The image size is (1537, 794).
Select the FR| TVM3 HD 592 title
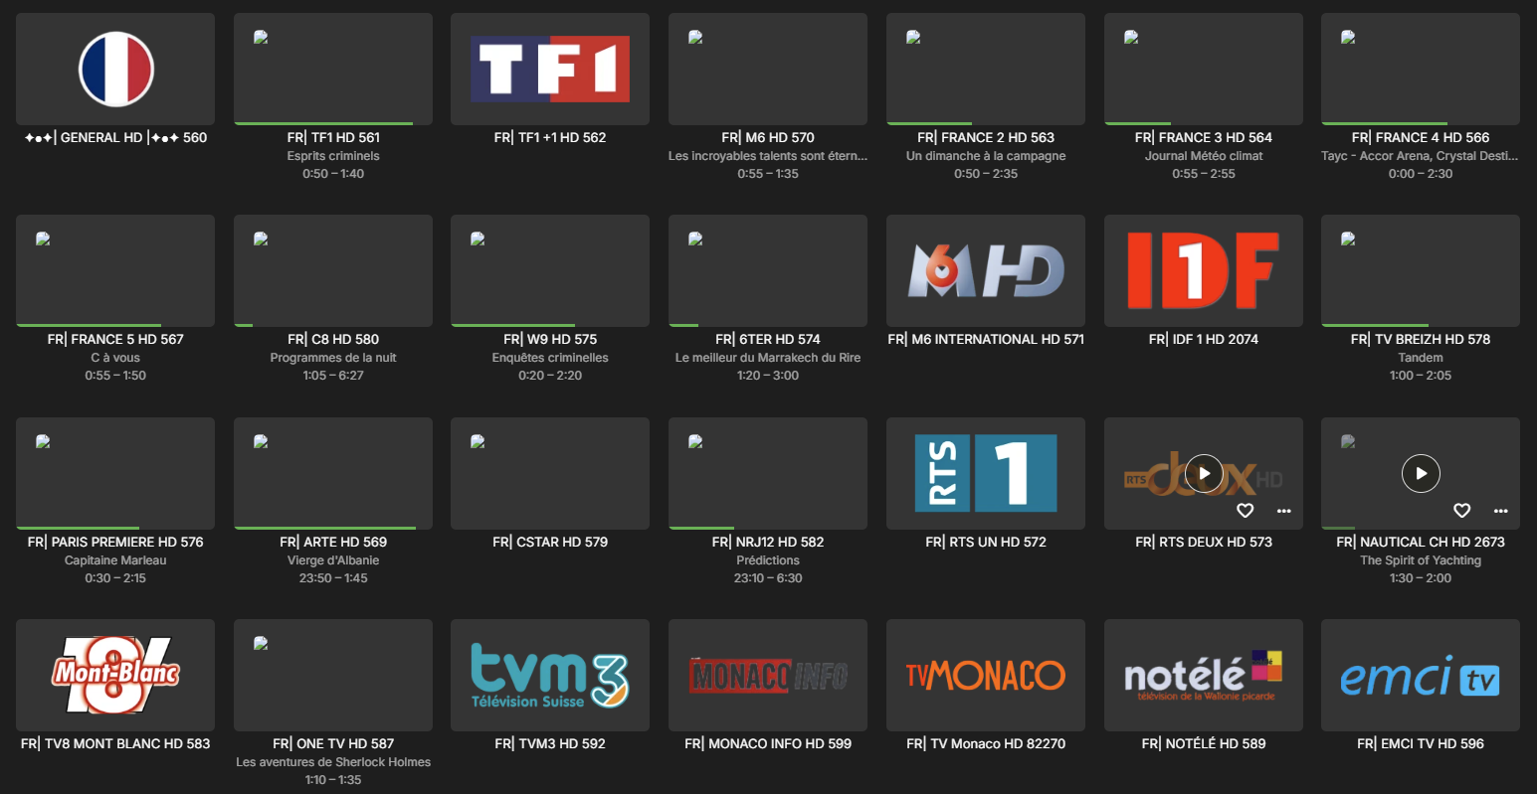[x=550, y=743]
